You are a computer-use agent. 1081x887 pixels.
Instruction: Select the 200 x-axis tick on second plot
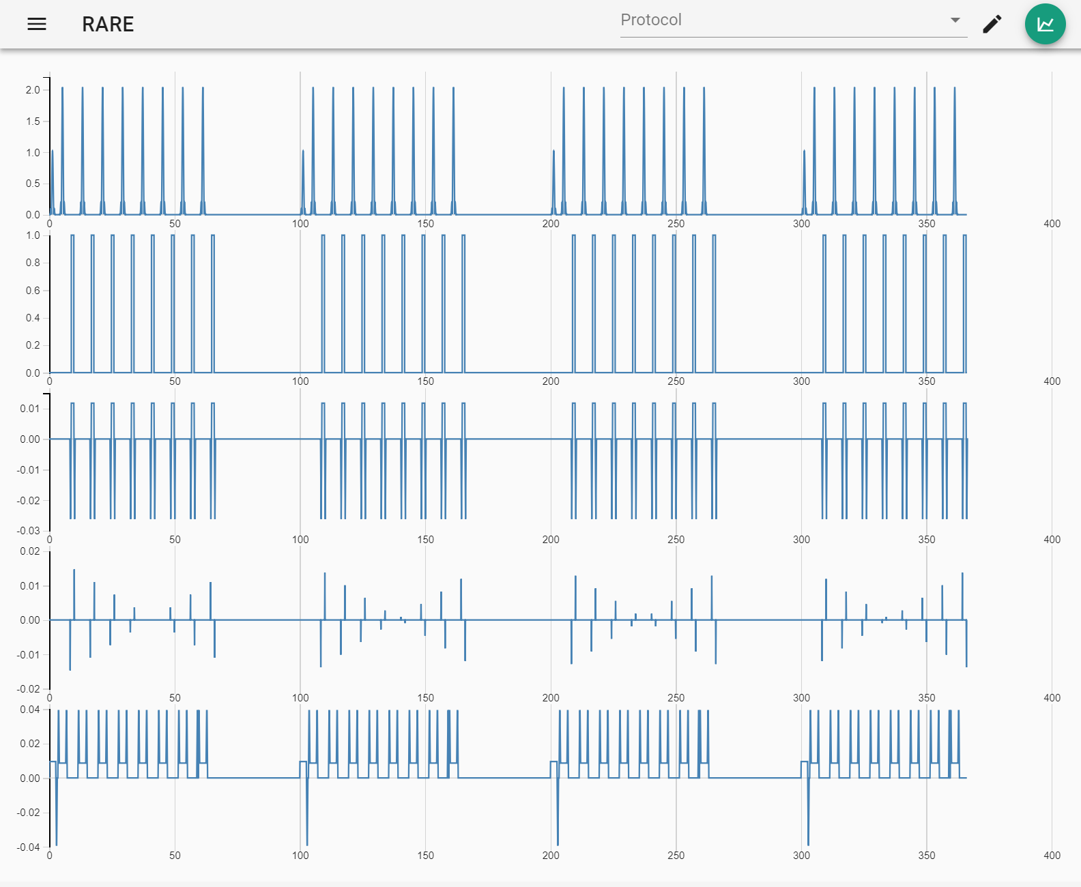551,381
